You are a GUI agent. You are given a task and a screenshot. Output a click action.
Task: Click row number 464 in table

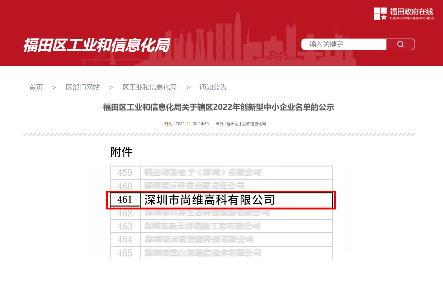[125, 240]
